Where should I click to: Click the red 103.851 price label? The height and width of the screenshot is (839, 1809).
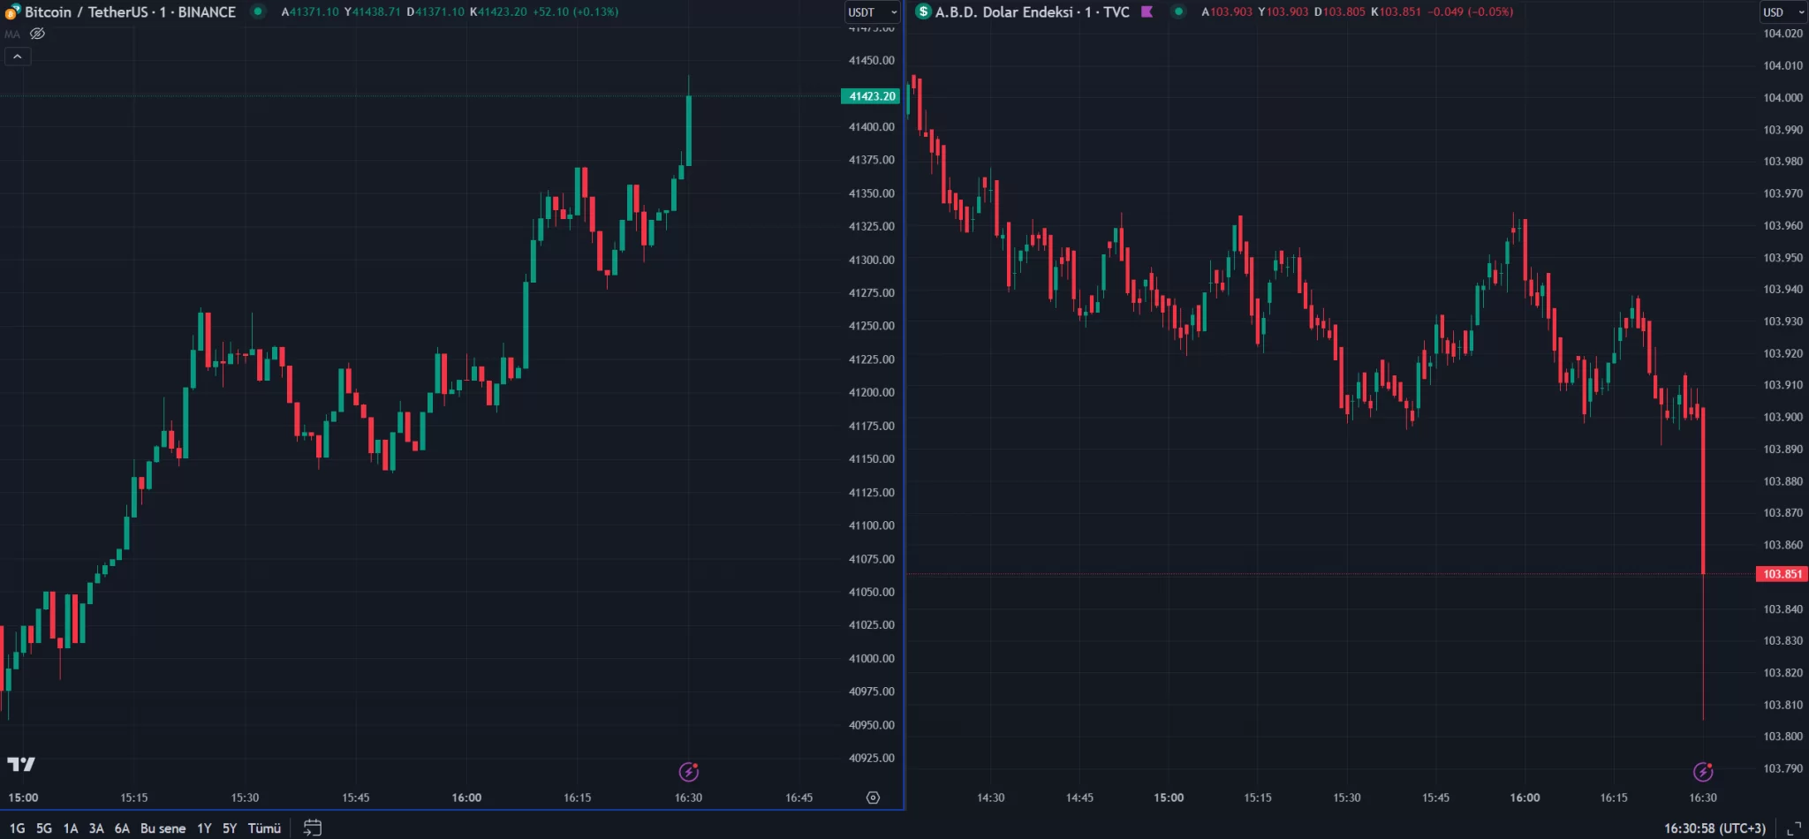point(1782,574)
